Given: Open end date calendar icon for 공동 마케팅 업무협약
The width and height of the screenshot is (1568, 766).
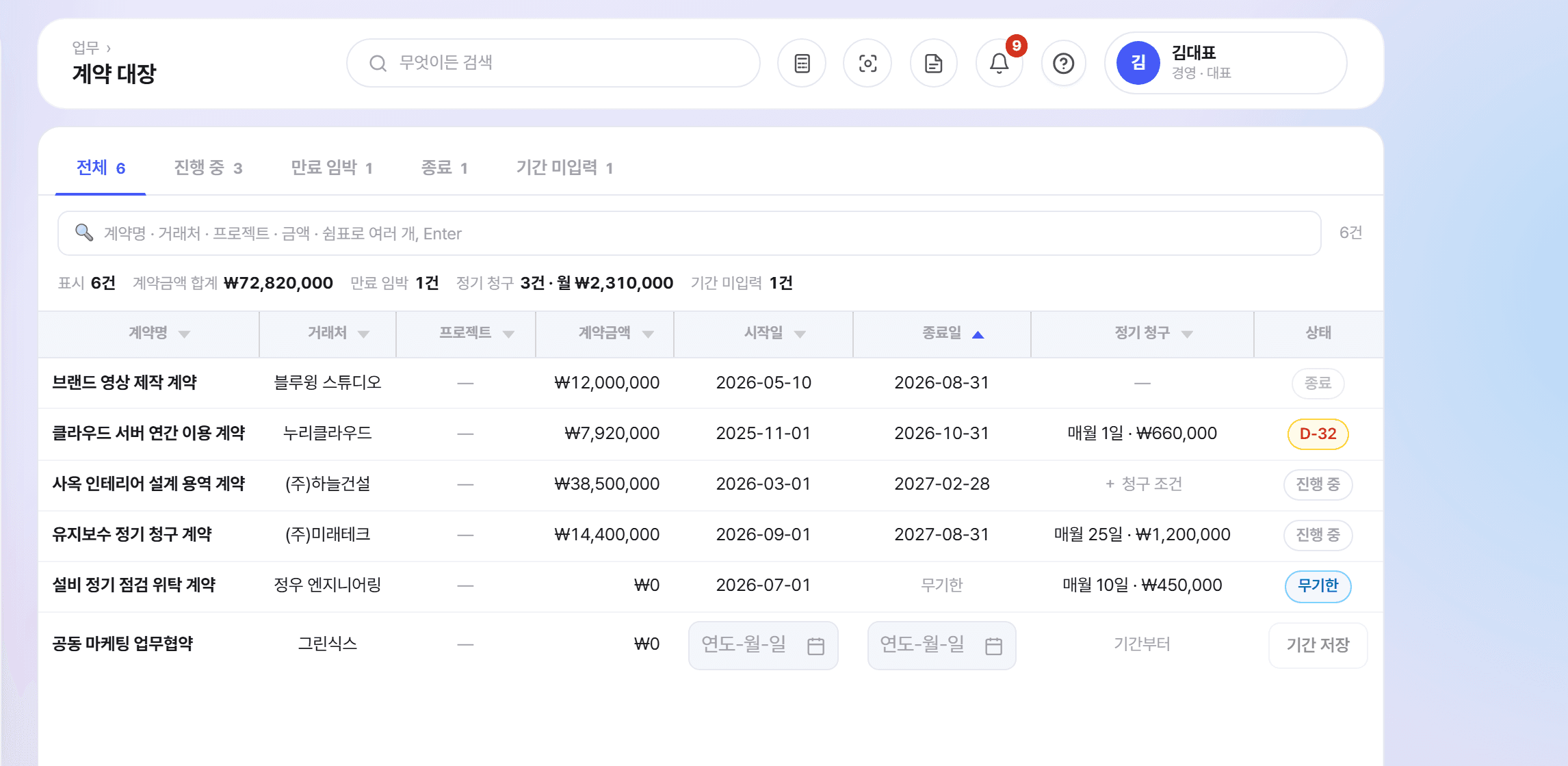Looking at the screenshot, I should click(x=993, y=646).
